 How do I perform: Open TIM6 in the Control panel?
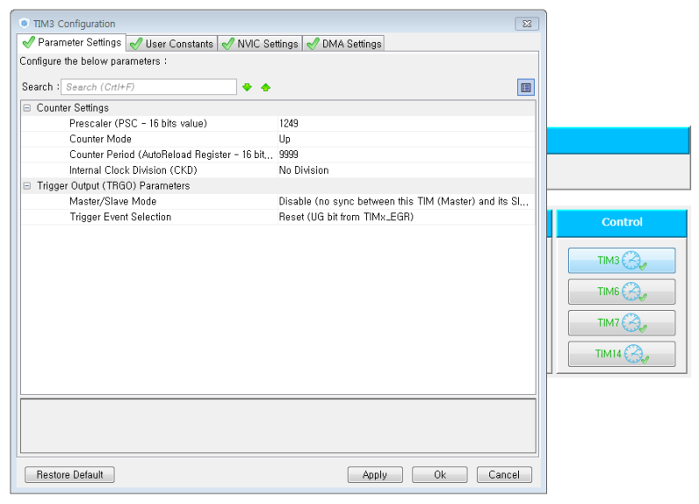click(x=621, y=292)
